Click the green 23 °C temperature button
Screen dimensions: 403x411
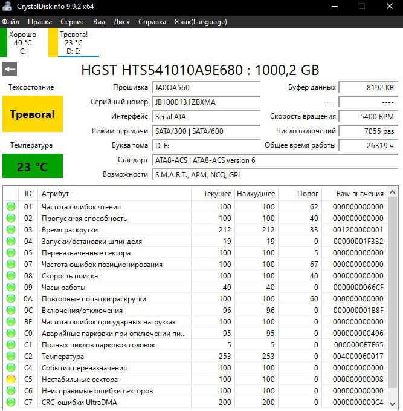[33, 166]
